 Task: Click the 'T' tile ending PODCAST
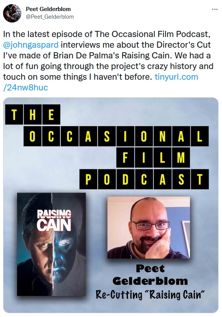click(200, 179)
